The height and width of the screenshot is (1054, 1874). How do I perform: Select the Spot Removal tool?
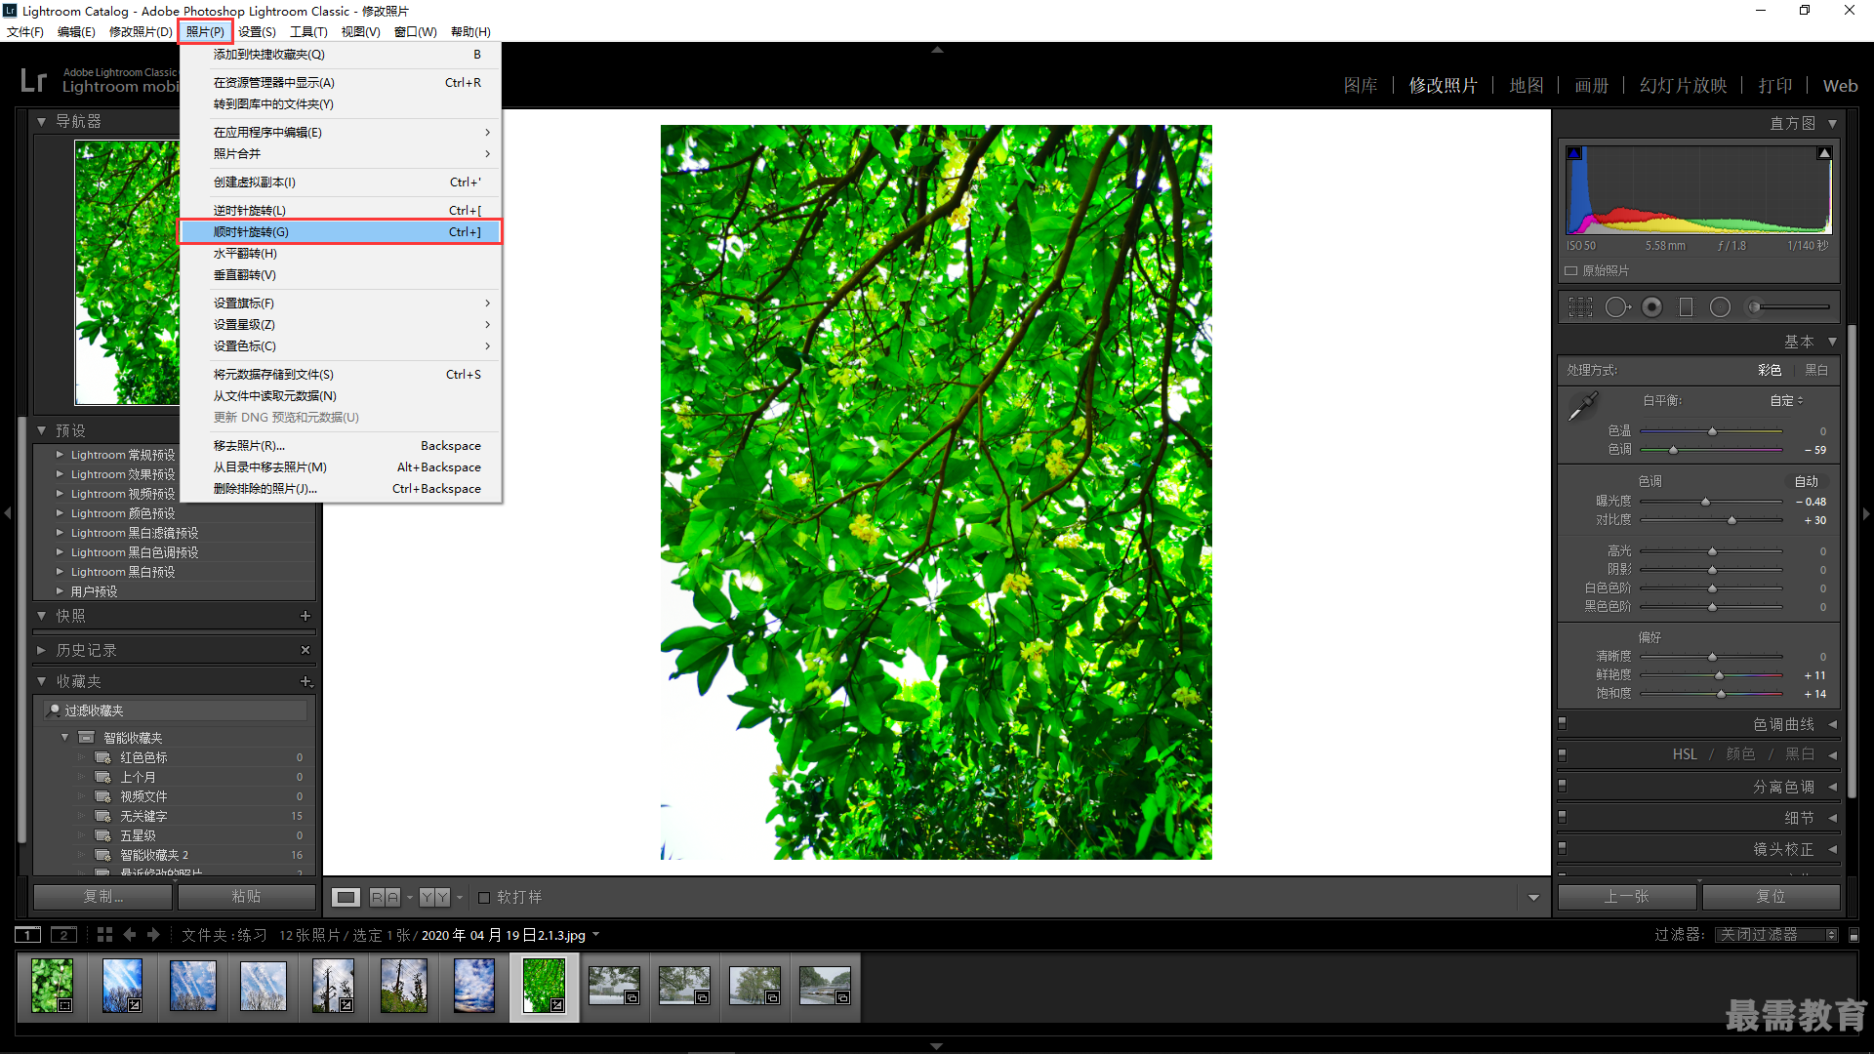pyautogui.click(x=1617, y=307)
